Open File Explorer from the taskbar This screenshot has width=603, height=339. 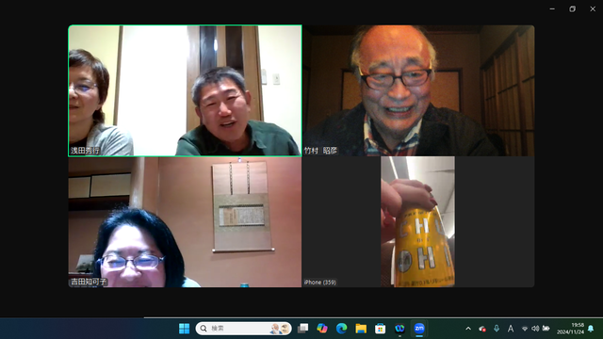[x=361, y=329]
